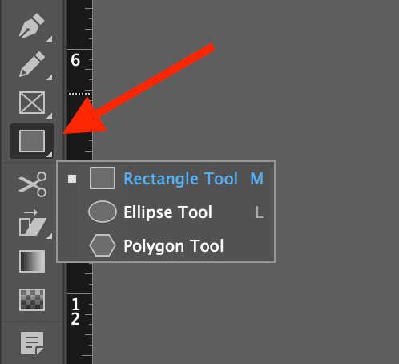Select the Gradient Feather tool

(32, 300)
